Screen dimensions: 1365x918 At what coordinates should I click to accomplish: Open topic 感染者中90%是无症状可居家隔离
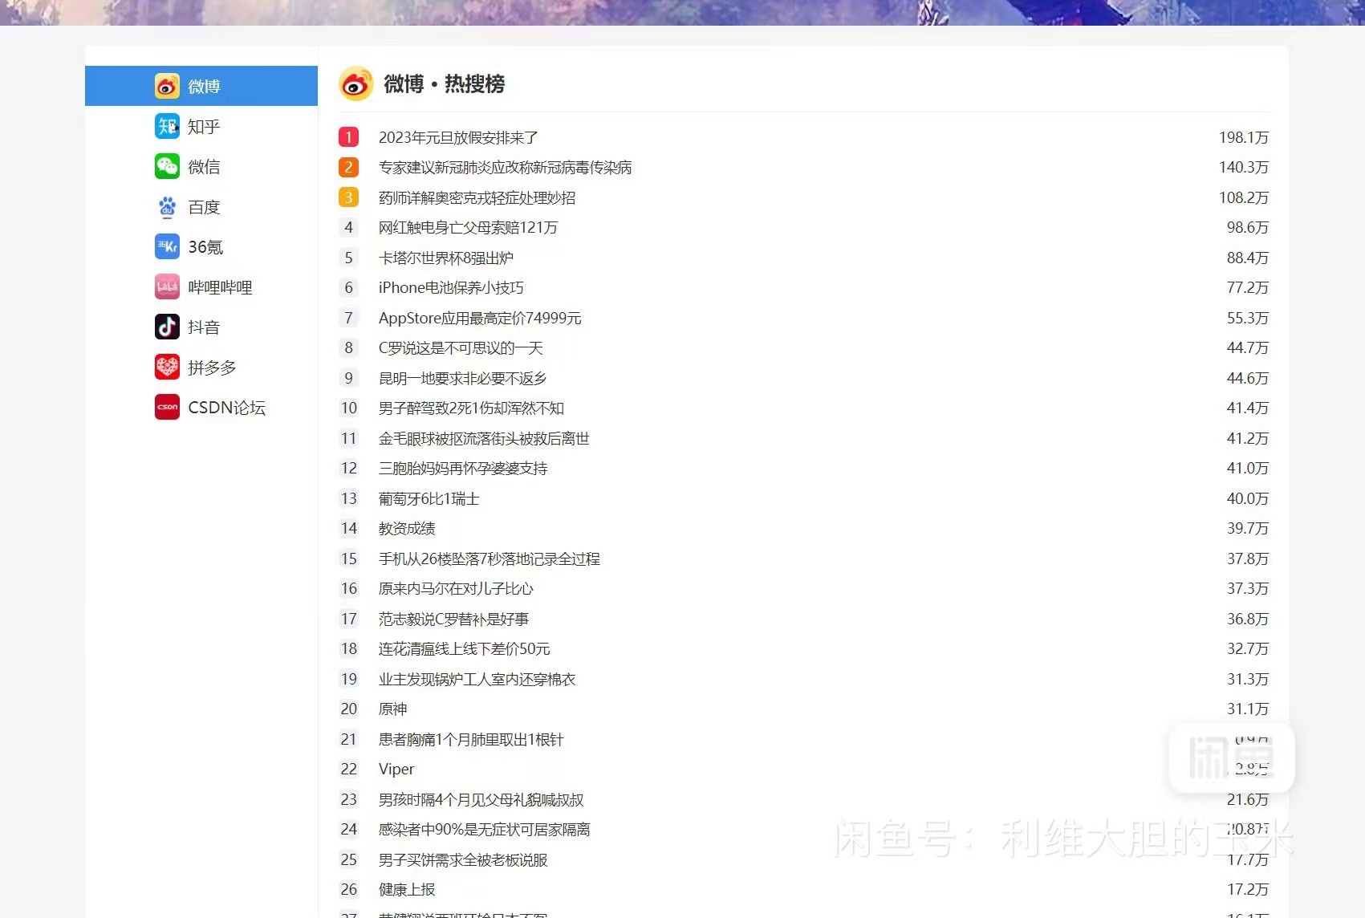click(485, 829)
